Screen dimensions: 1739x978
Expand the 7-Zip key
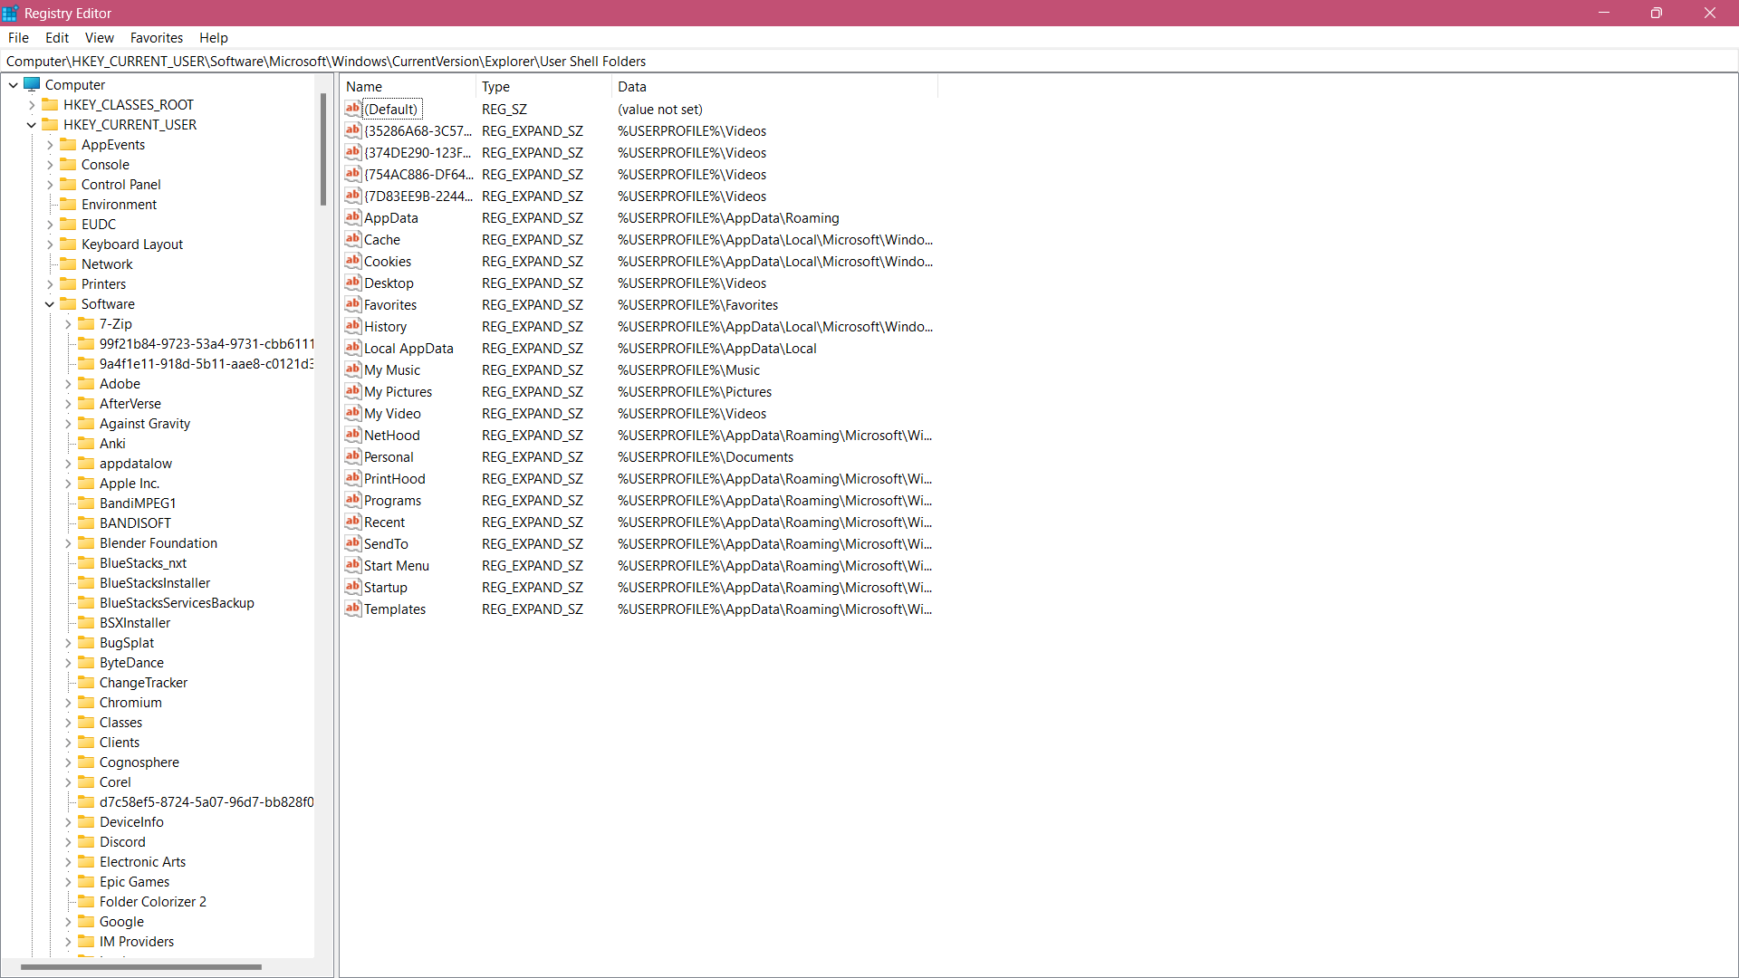[68, 324]
